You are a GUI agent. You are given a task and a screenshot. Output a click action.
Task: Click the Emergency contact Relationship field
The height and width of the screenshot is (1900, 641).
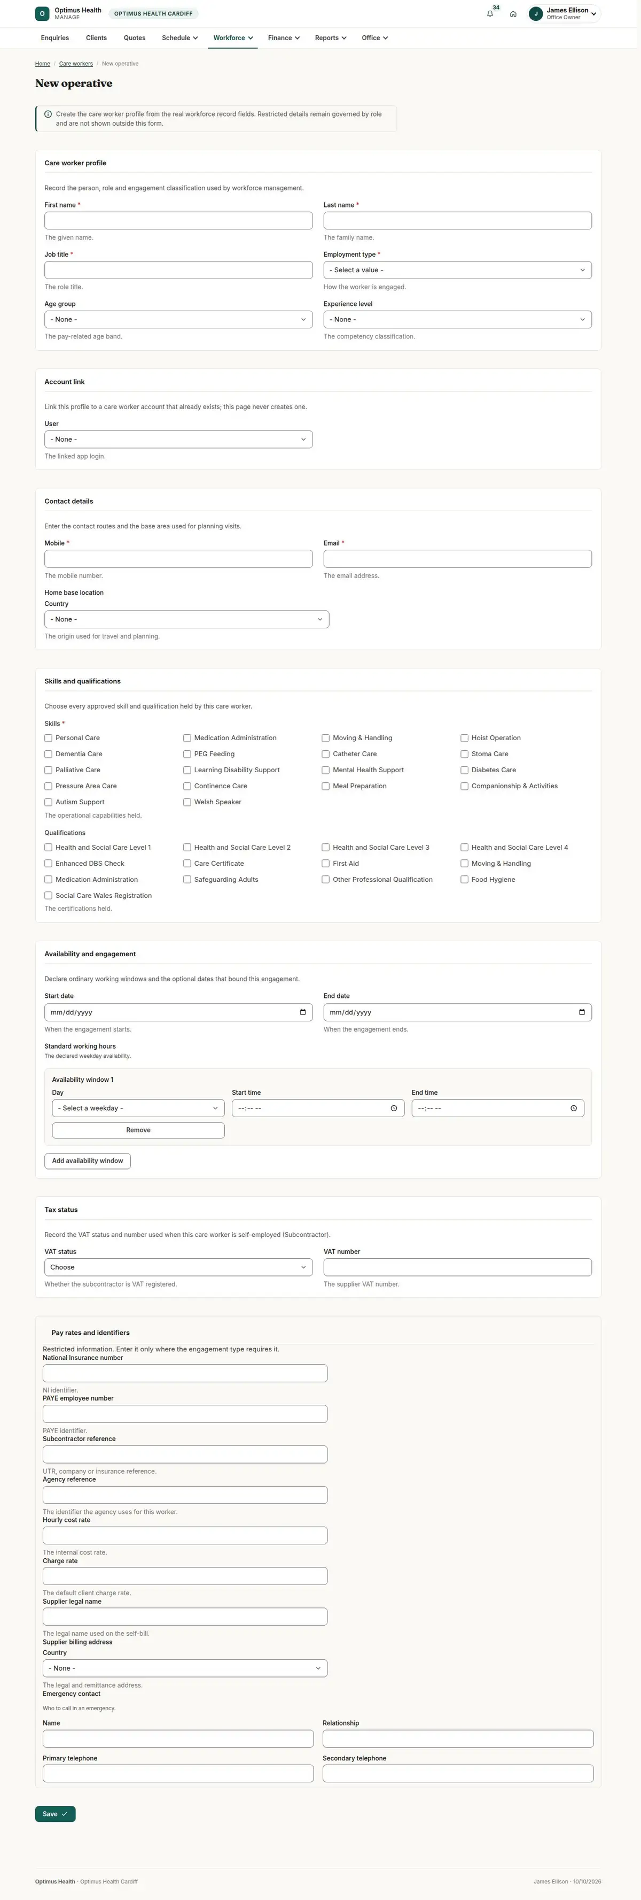click(x=458, y=1739)
